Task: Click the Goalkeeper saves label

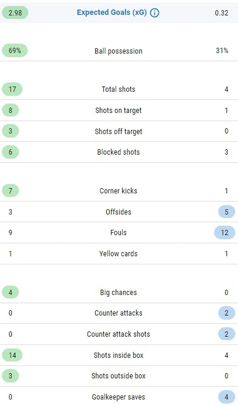Action: (118, 397)
